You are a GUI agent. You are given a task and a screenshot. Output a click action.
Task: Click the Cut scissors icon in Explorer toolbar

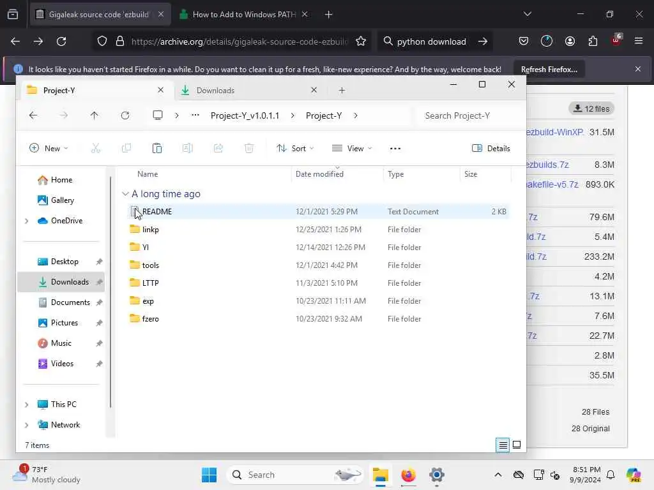click(x=96, y=148)
